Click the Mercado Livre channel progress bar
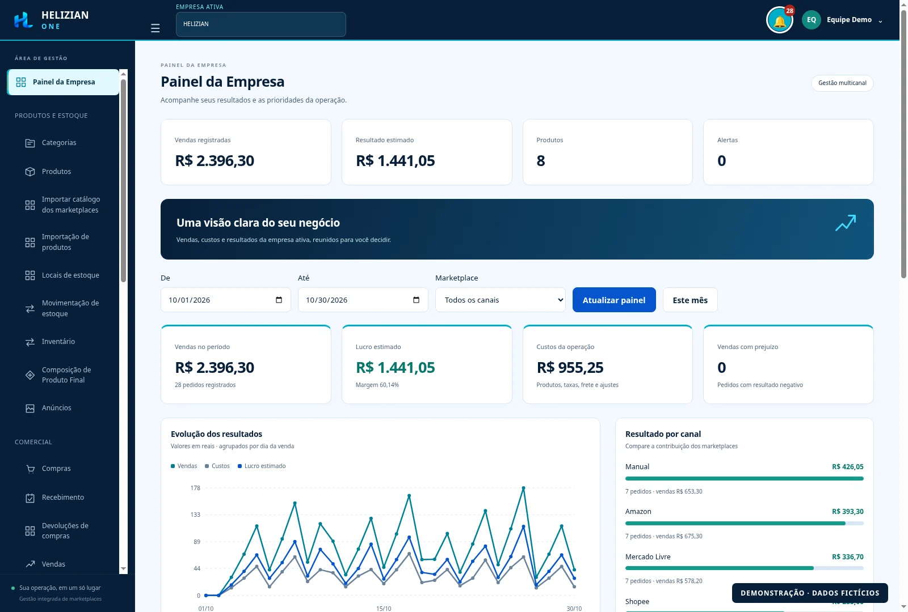908x612 pixels. click(x=745, y=568)
